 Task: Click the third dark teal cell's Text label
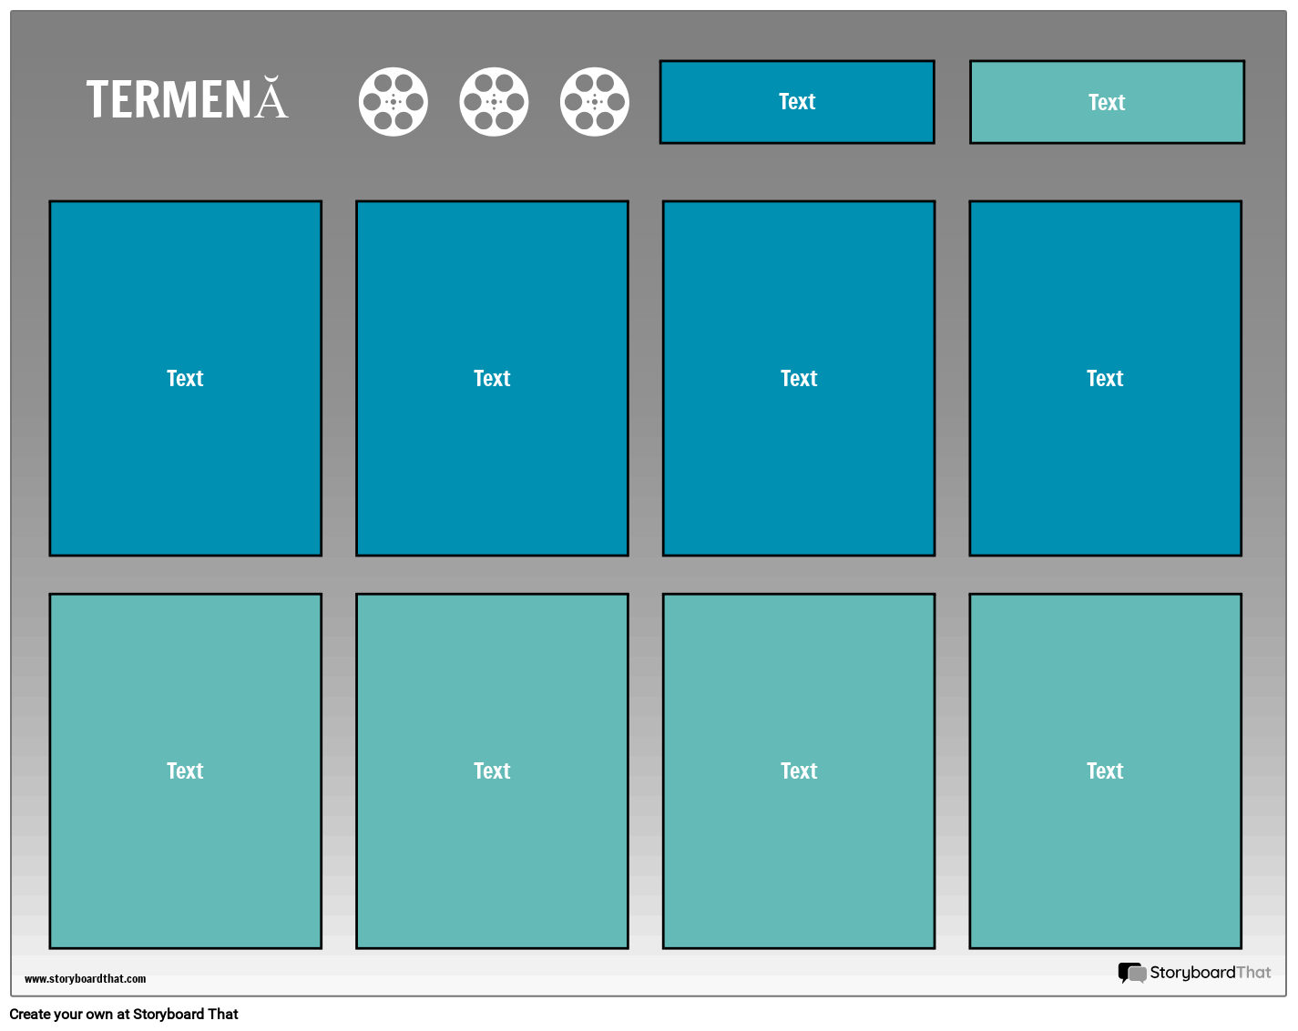click(799, 377)
